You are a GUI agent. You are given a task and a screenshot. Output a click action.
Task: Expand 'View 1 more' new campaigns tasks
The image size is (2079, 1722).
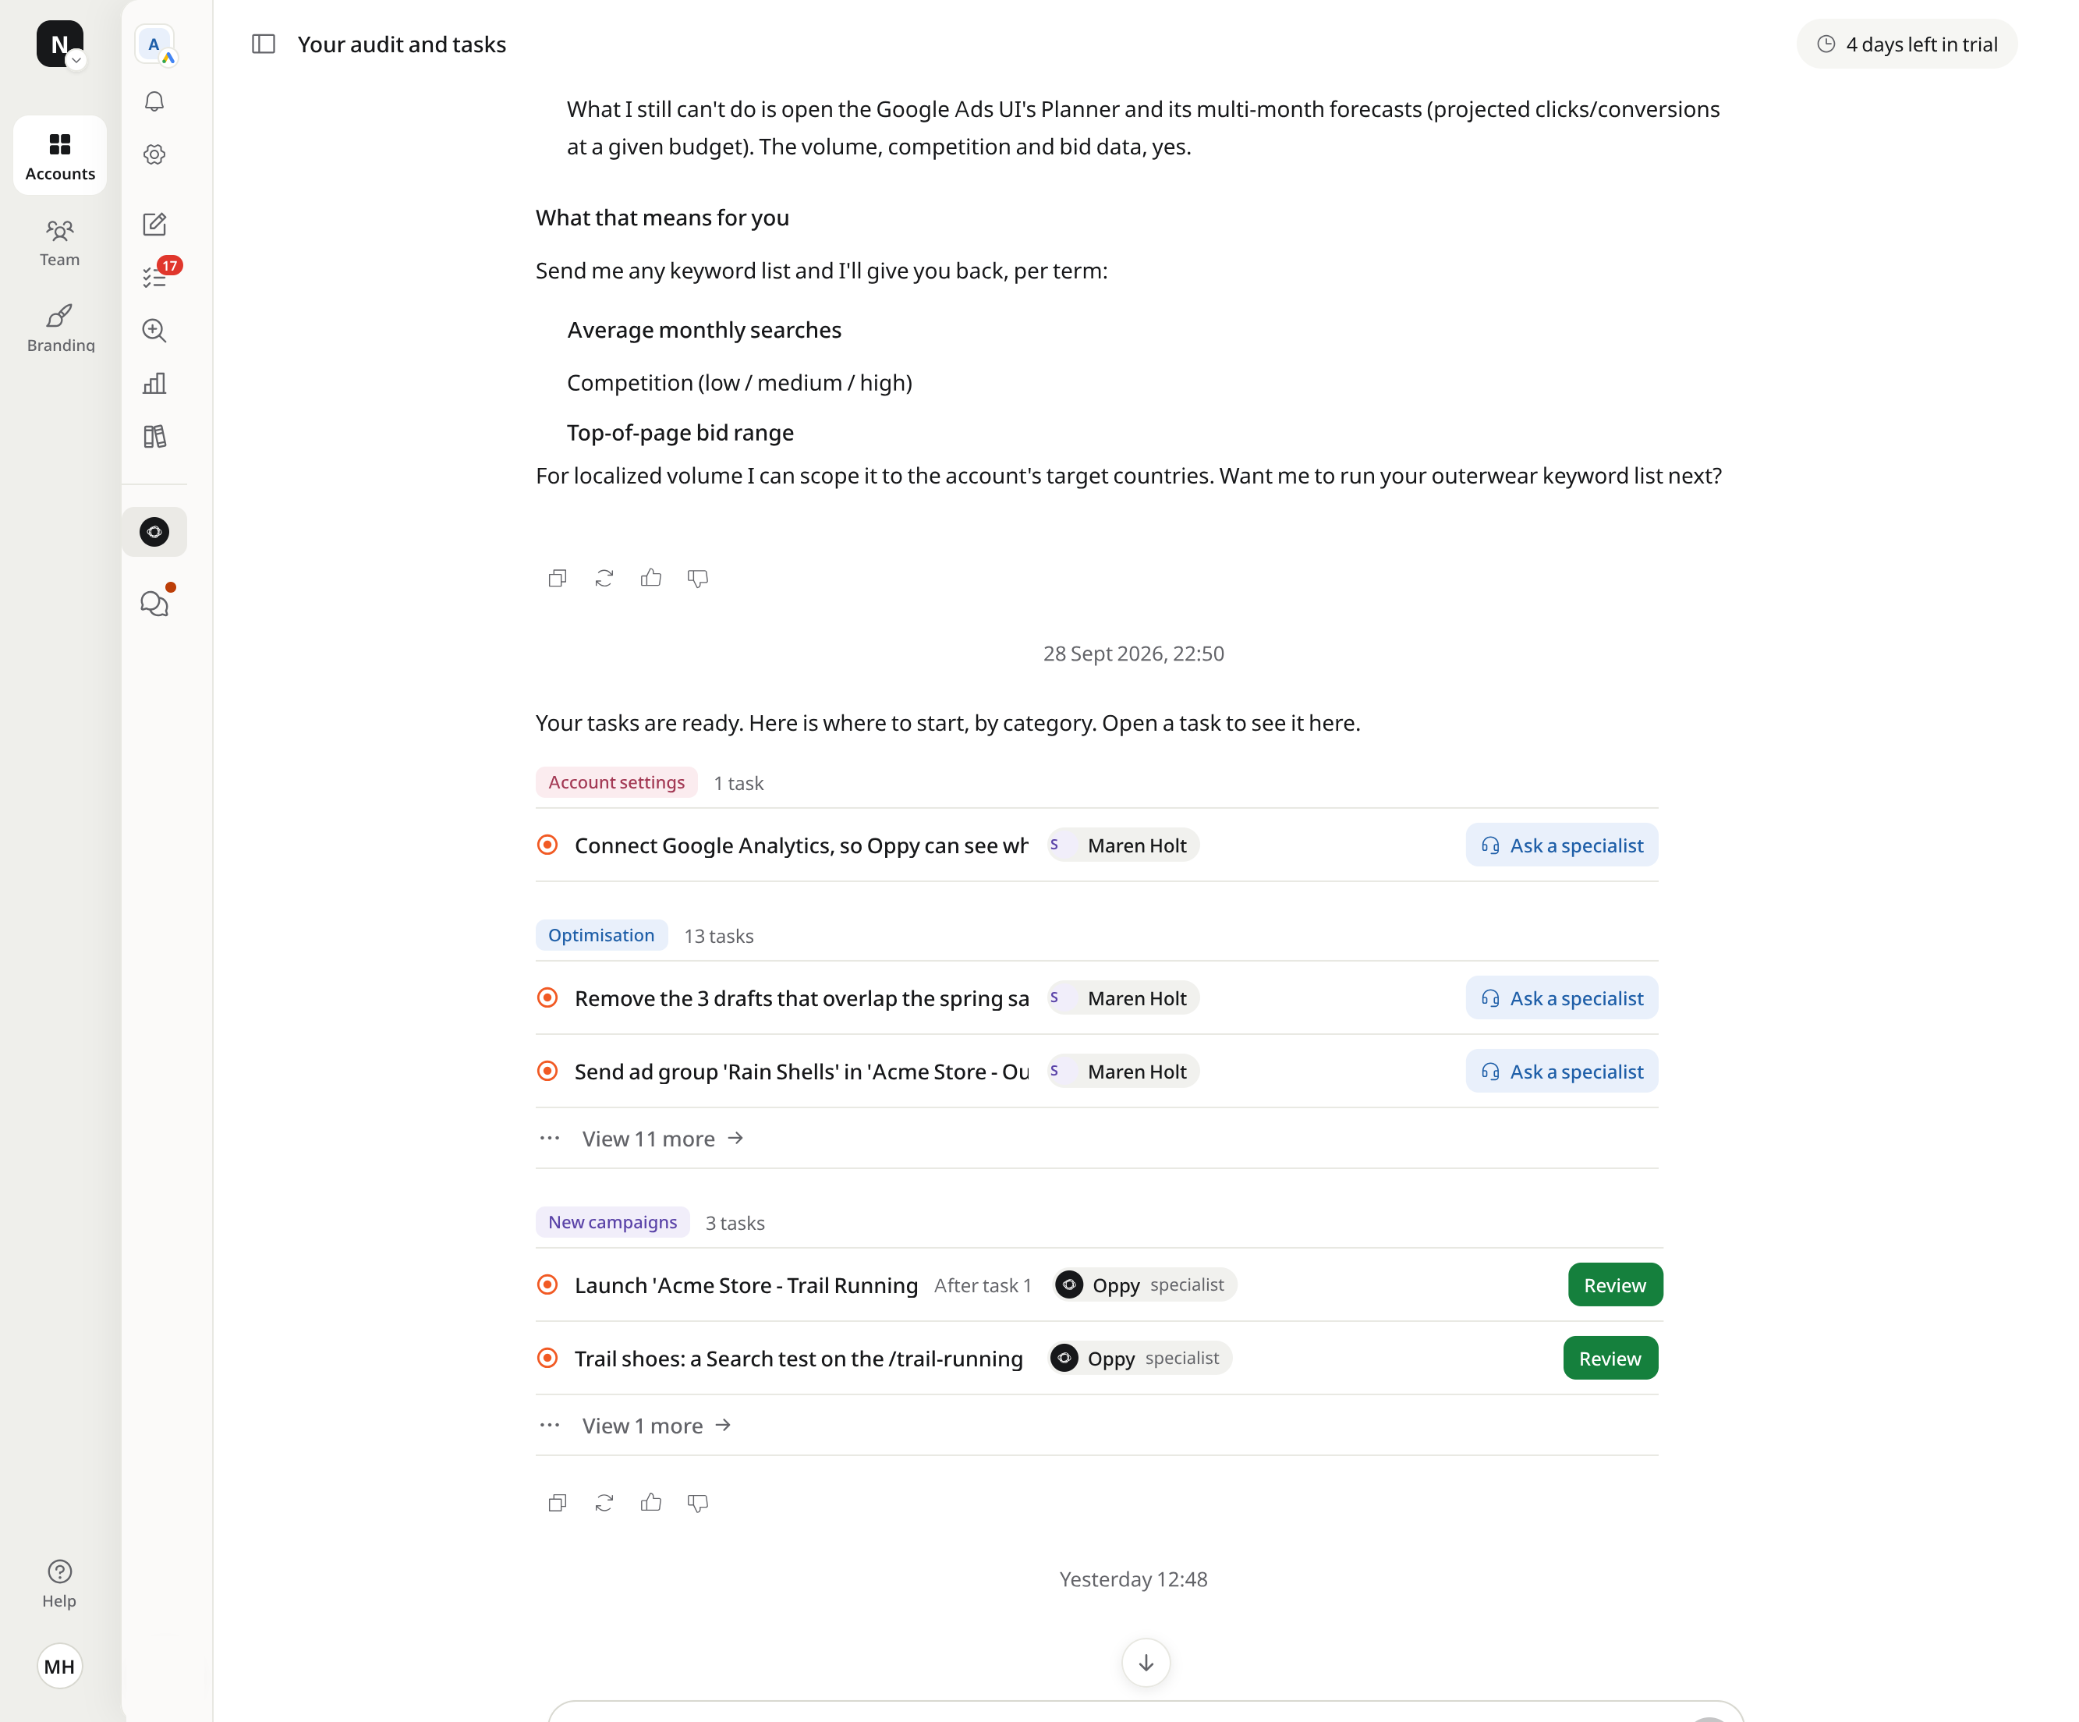[x=657, y=1426]
